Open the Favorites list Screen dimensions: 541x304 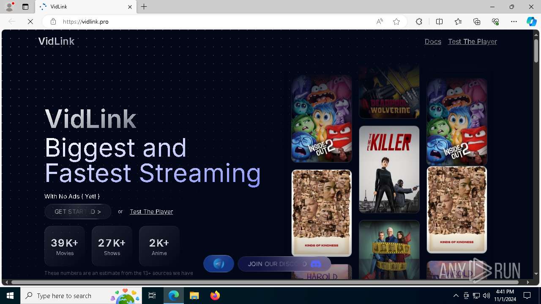(458, 22)
